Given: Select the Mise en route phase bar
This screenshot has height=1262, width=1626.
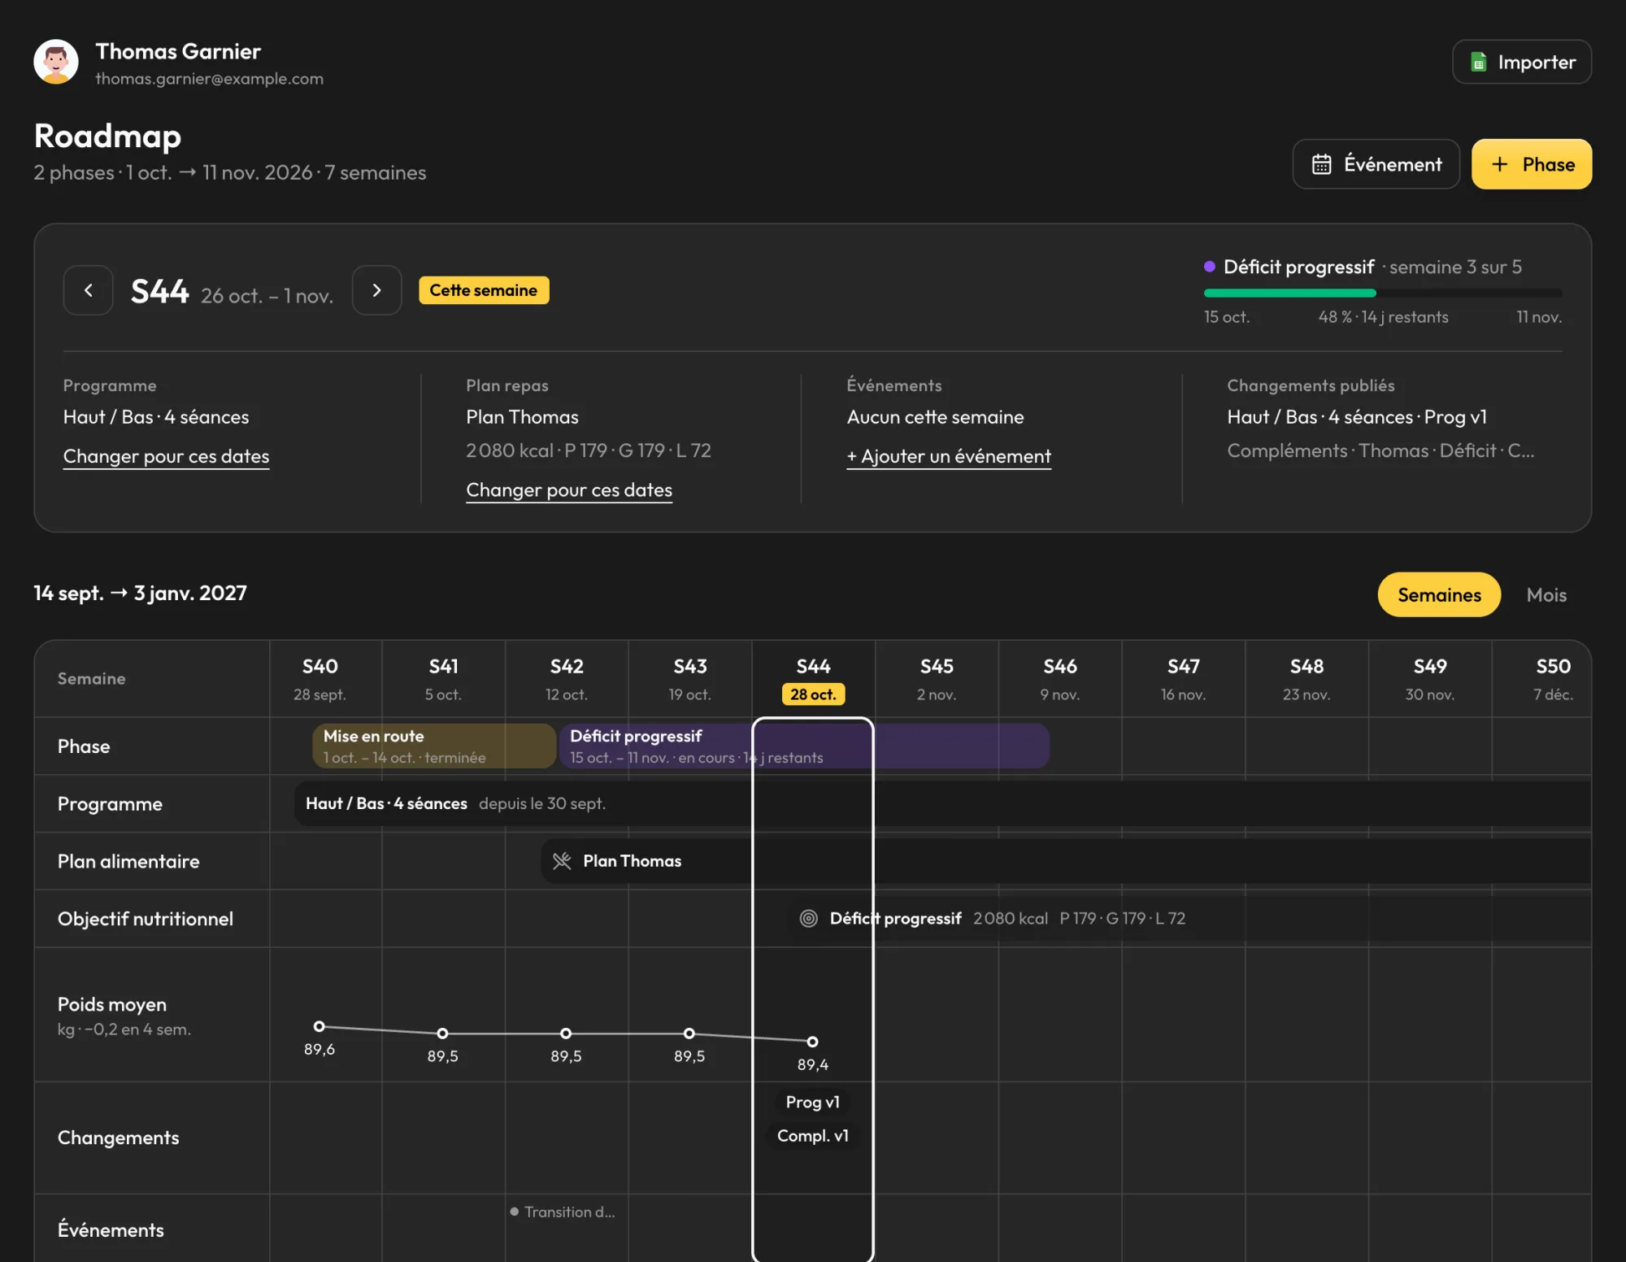Looking at the screenshot, I should point(434,746).
